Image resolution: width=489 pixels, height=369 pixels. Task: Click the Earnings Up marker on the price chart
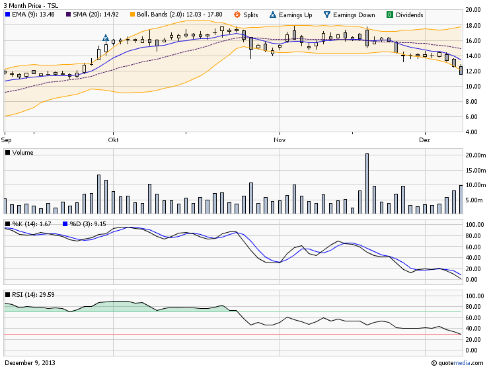(x=105, y=38)
